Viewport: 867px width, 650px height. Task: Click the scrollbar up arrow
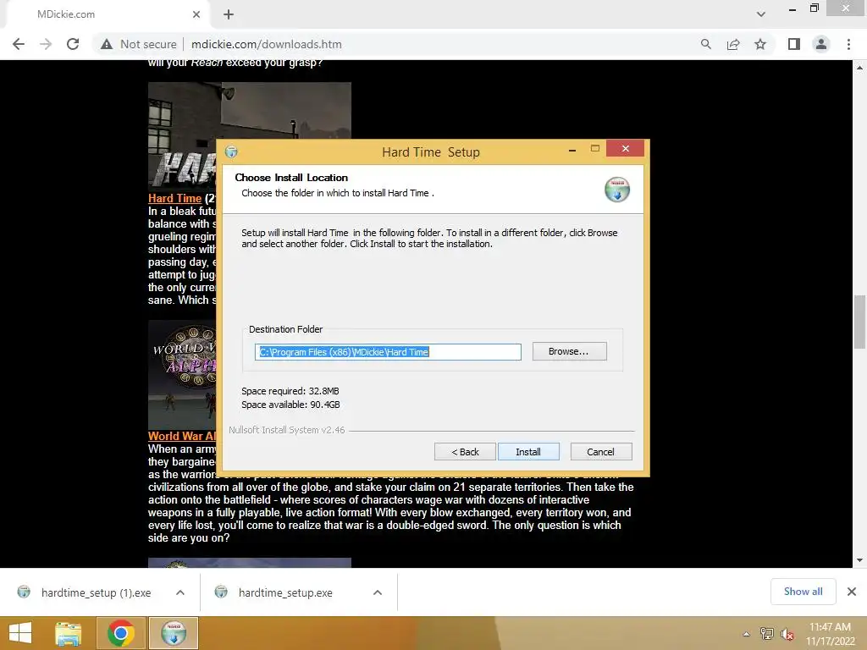pyautogui.click(x=859, y=67)
